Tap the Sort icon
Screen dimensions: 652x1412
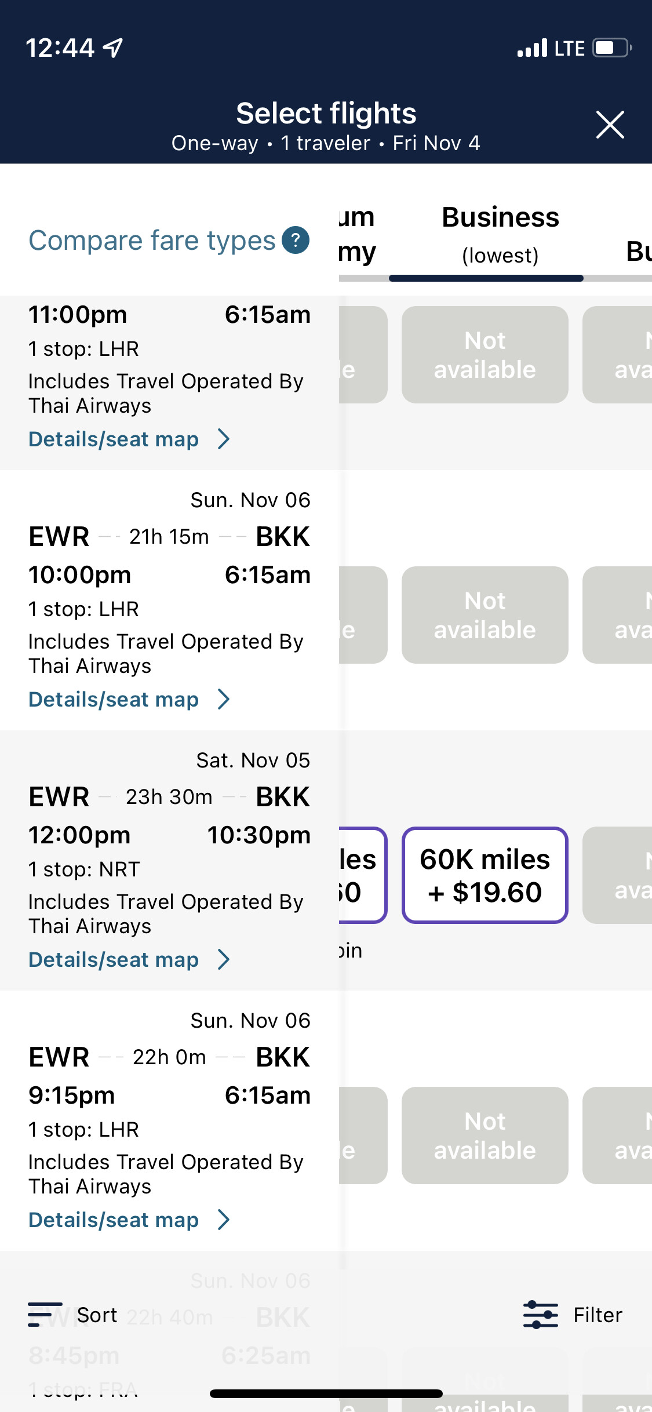45,1314
